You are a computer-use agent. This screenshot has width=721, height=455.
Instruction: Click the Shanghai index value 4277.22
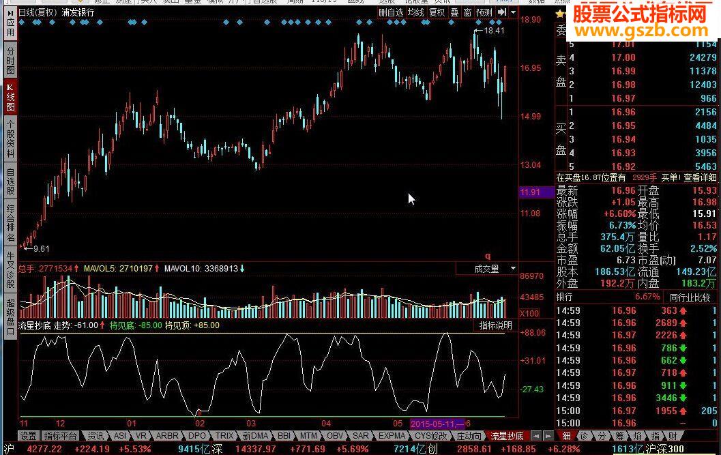tap(44, 449)
